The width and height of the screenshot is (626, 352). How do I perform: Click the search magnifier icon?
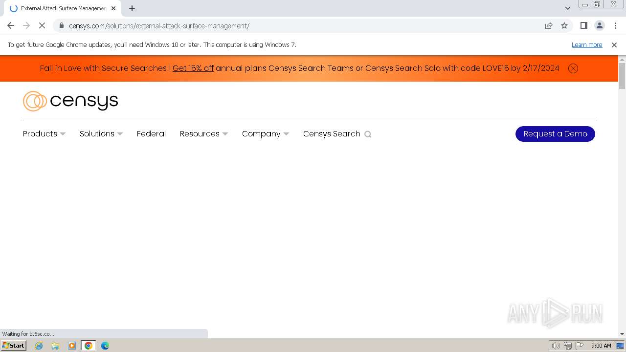coord(368,134)
